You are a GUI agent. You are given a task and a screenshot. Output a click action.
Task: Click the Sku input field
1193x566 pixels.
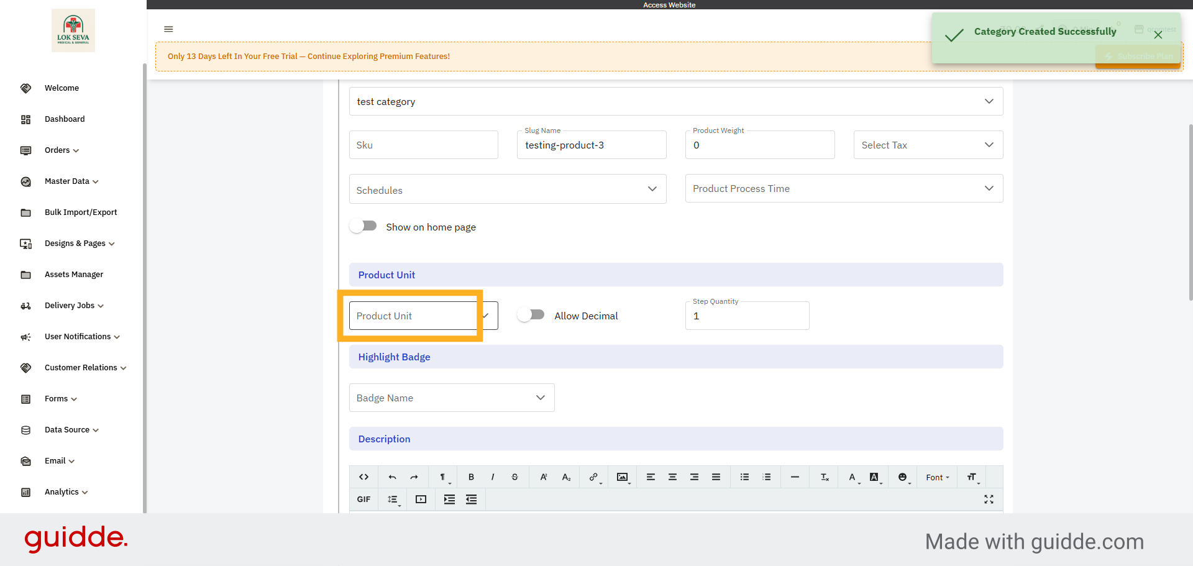pos(423,145)
